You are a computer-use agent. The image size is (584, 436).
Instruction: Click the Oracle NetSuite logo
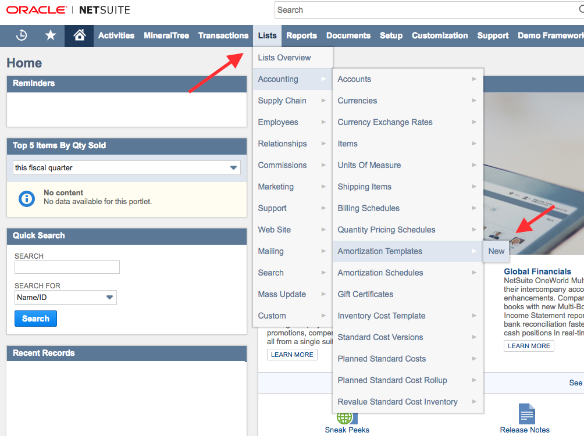pos(68,10)
